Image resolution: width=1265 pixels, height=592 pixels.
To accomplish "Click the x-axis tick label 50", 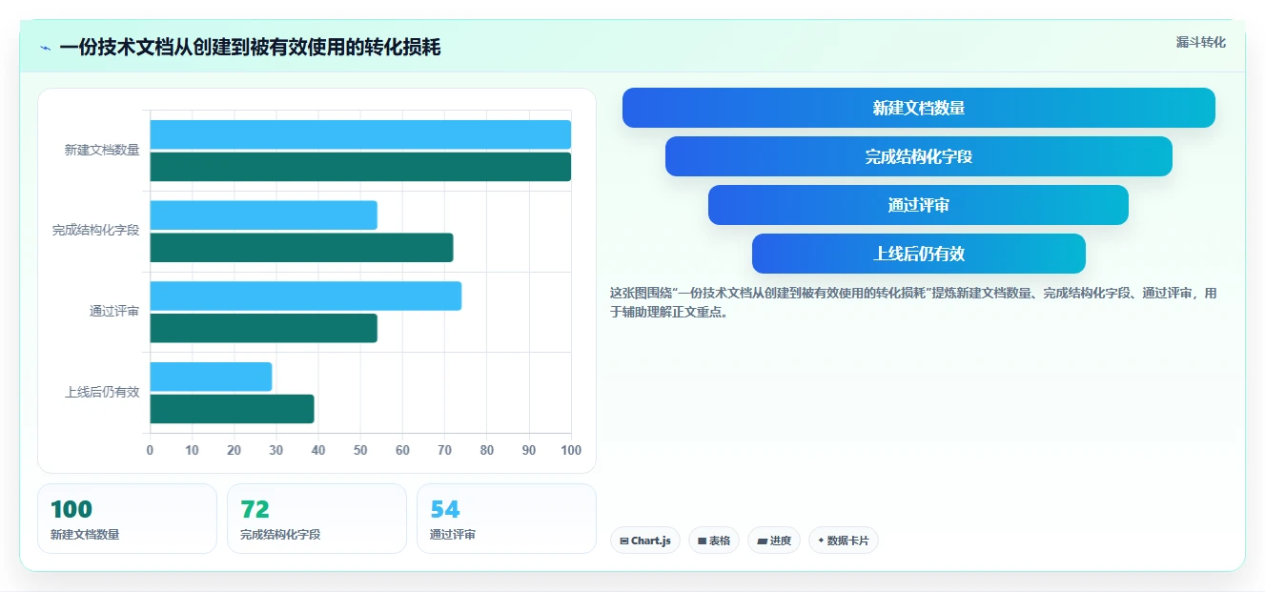I will (x=360, y=451).
